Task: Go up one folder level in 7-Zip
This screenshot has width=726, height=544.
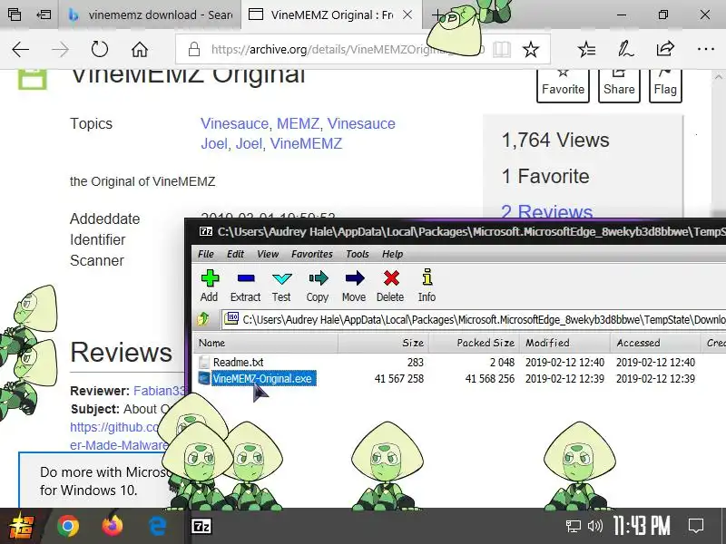Action: 203,319
